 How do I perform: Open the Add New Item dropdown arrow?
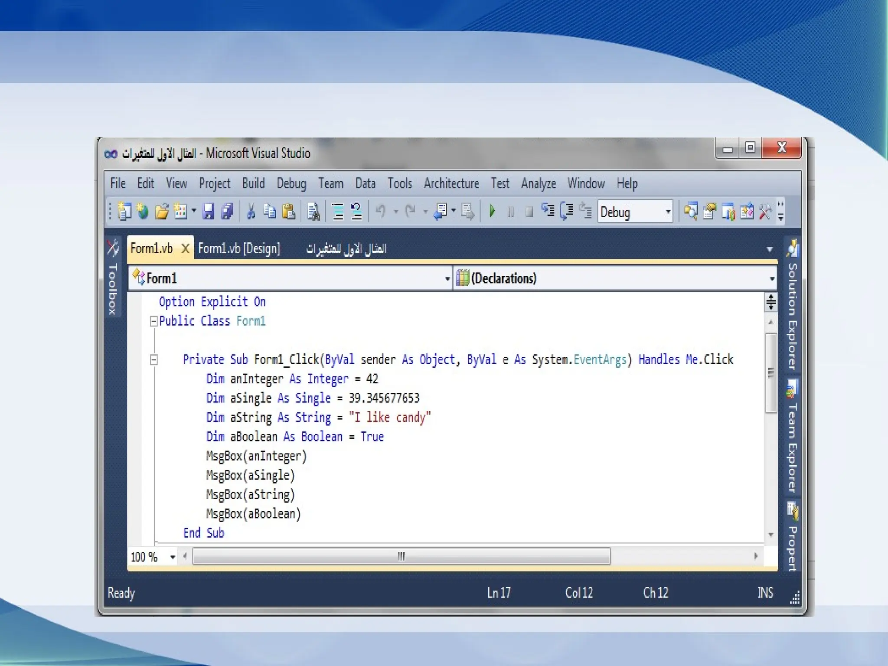point(194,211)
